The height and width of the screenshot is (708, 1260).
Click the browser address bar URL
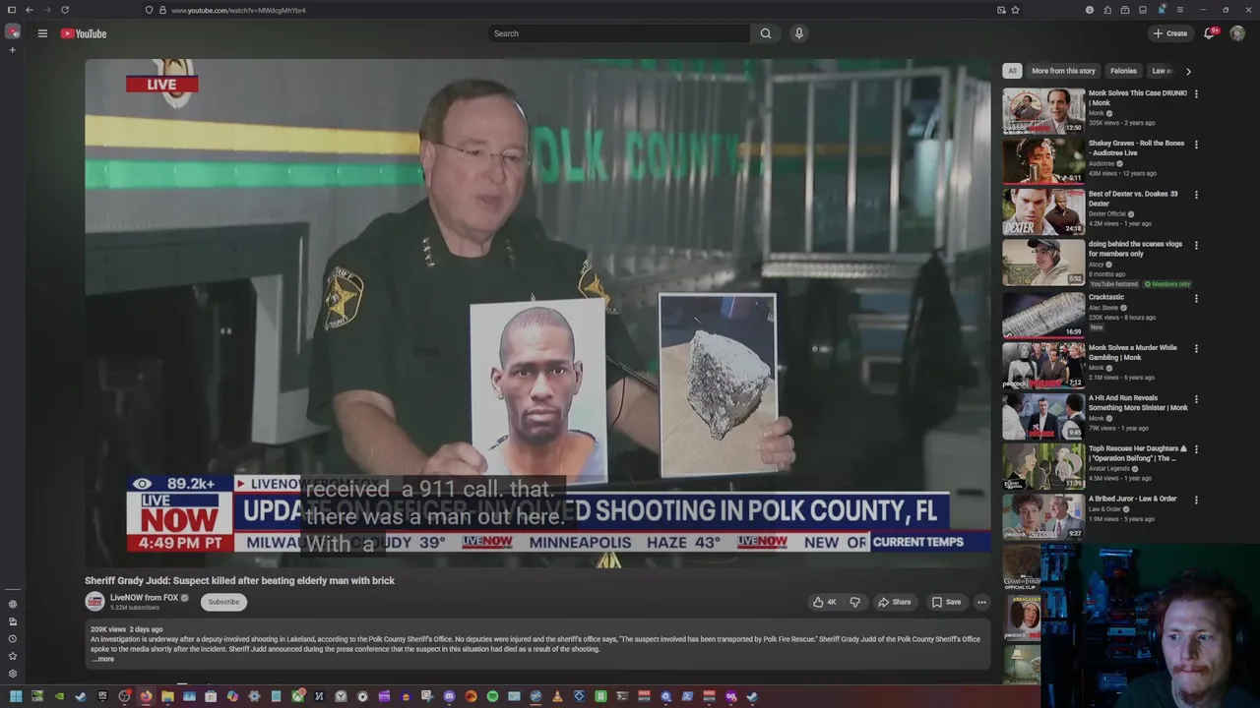tap(238, 10)
